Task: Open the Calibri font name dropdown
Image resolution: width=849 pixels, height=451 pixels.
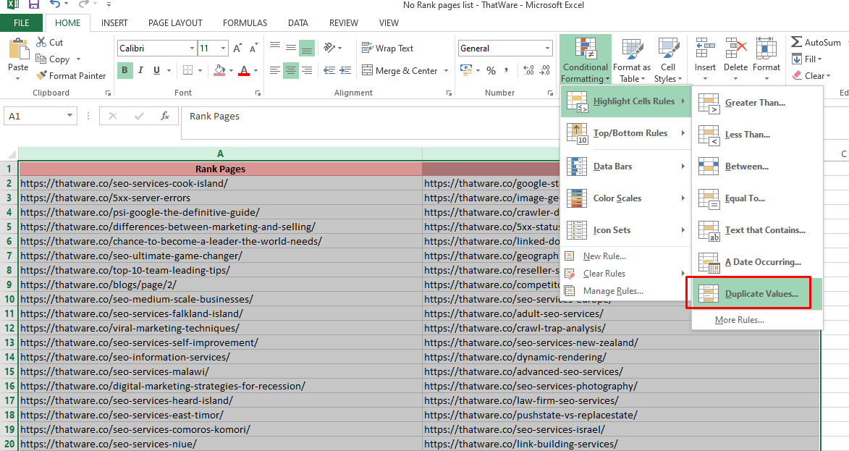Action: coord(192,49)
